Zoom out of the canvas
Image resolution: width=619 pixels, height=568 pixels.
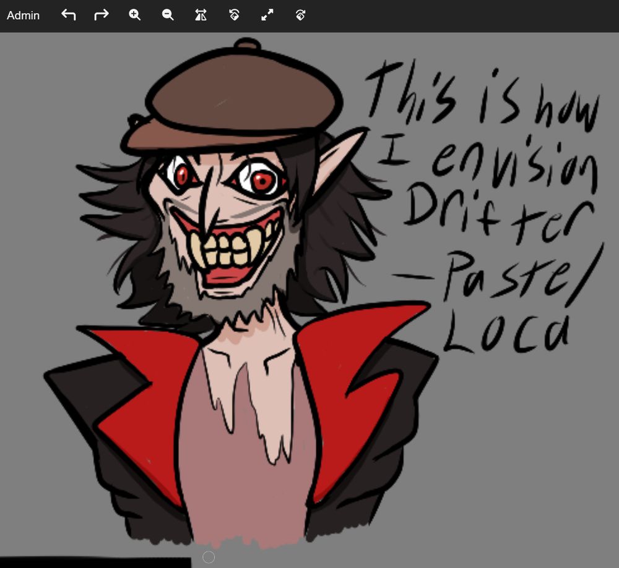point(168,15)
